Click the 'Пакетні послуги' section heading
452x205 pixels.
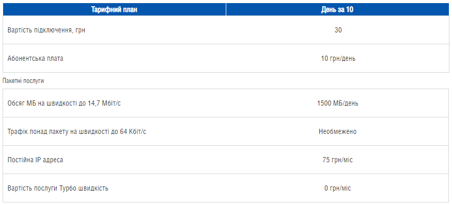pyautogui.click(x=23, y=81)
